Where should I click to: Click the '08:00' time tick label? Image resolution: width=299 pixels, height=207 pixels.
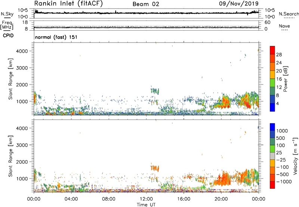[x=109, y=199]
